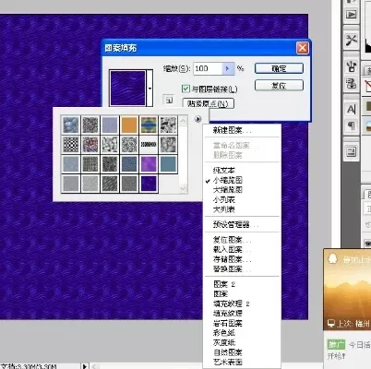The image size is (371, 369).
Task: Click the document horizontal scroll left arrow
Action: click(95, 366)
